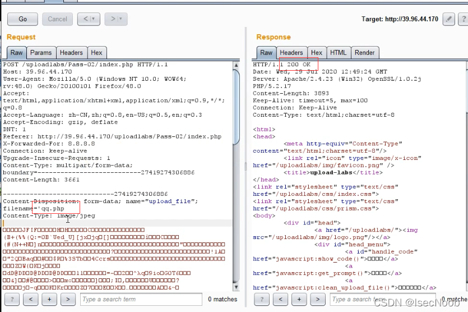468x312 pixels.
Task: Open the Response Render tab
Action: 365,53
